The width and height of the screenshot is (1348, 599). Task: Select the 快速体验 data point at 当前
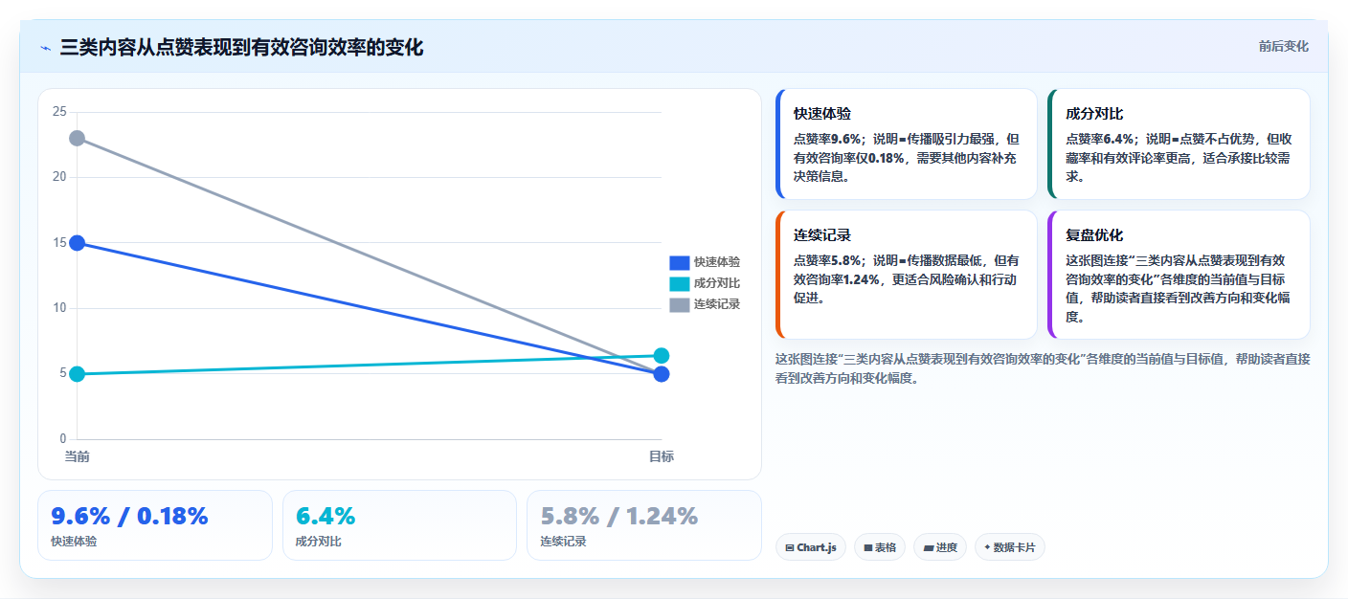[78, 243]
